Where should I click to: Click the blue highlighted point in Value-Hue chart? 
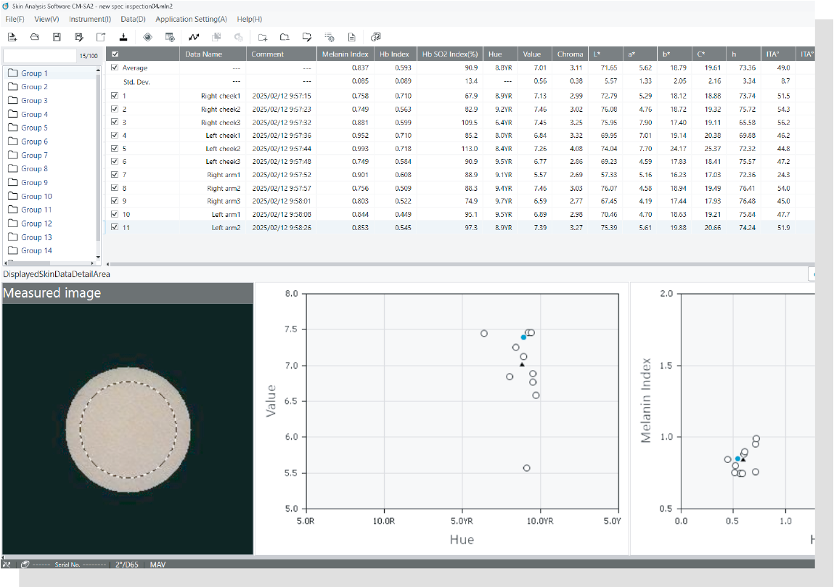[523, 337]
